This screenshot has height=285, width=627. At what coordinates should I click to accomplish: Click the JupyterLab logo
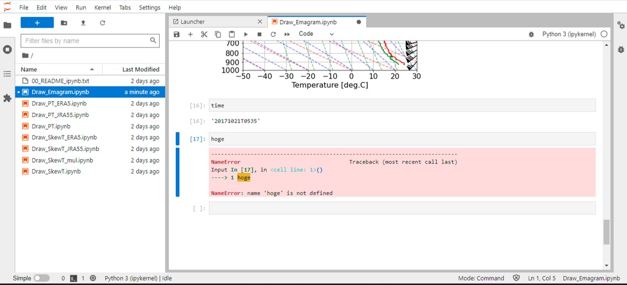pyautogui.click(x=7, y=7)
